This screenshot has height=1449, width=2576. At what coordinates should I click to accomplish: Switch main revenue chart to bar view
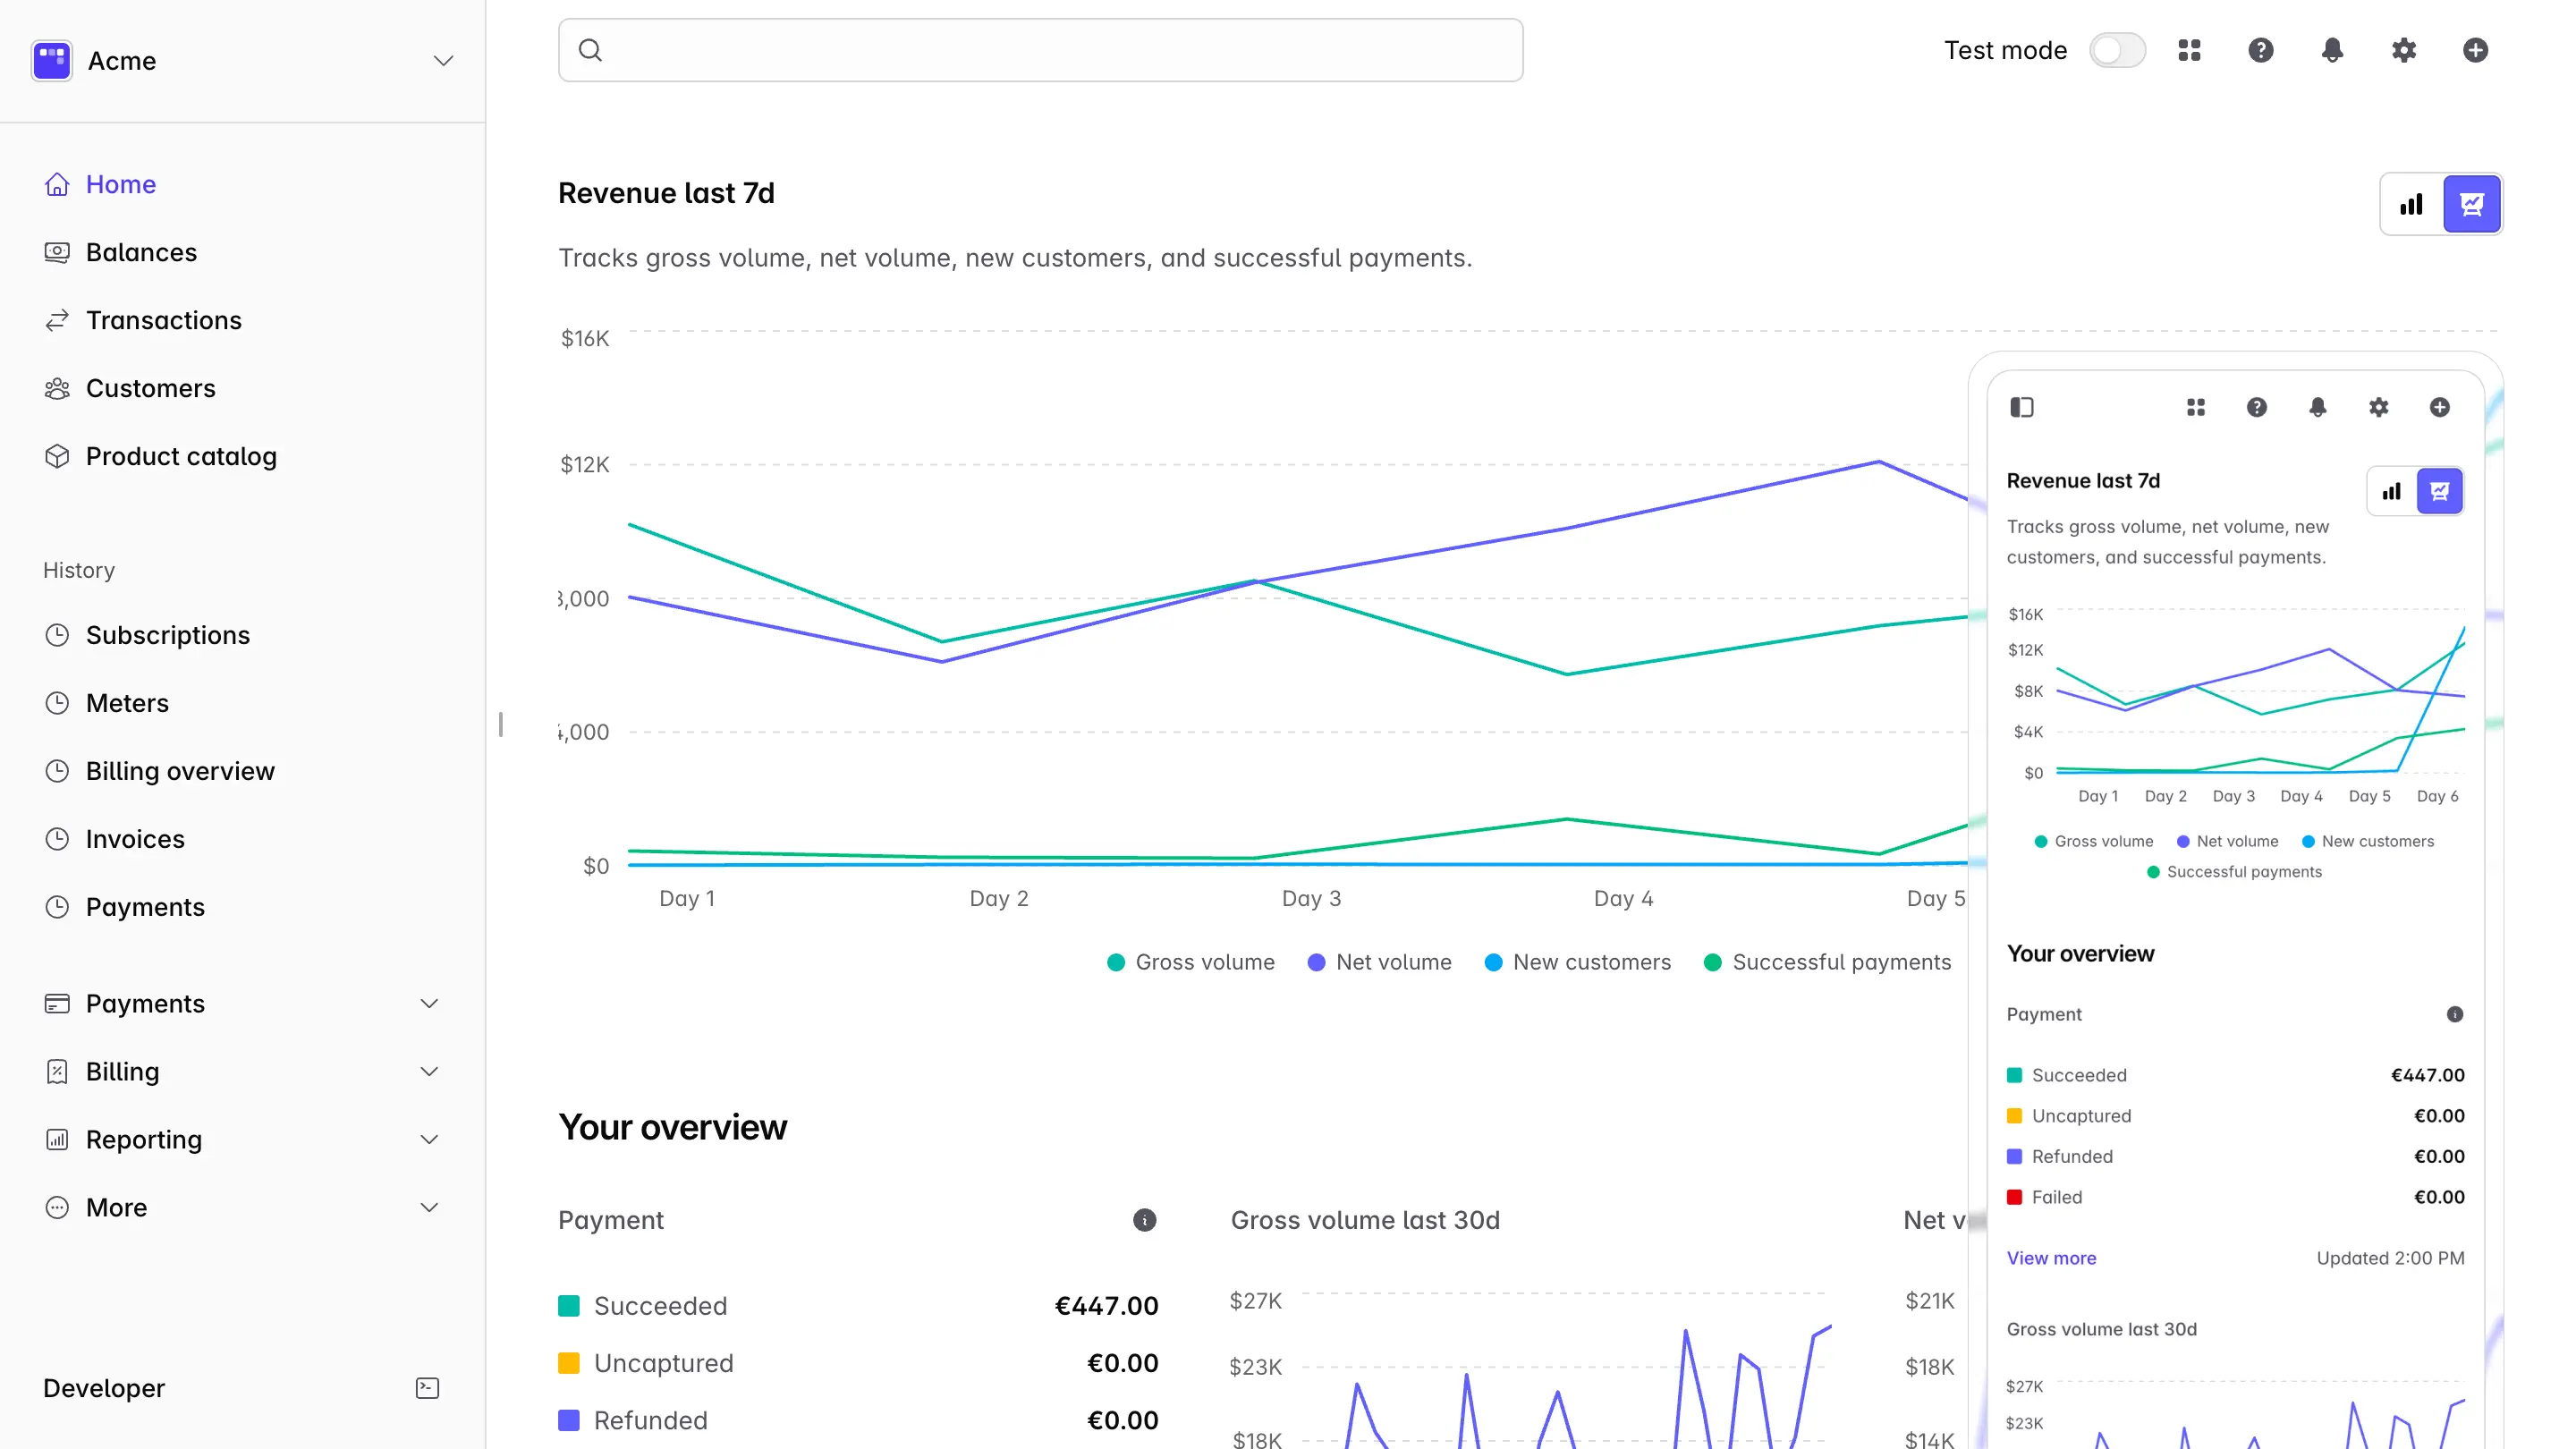[x=2411, y=204]
